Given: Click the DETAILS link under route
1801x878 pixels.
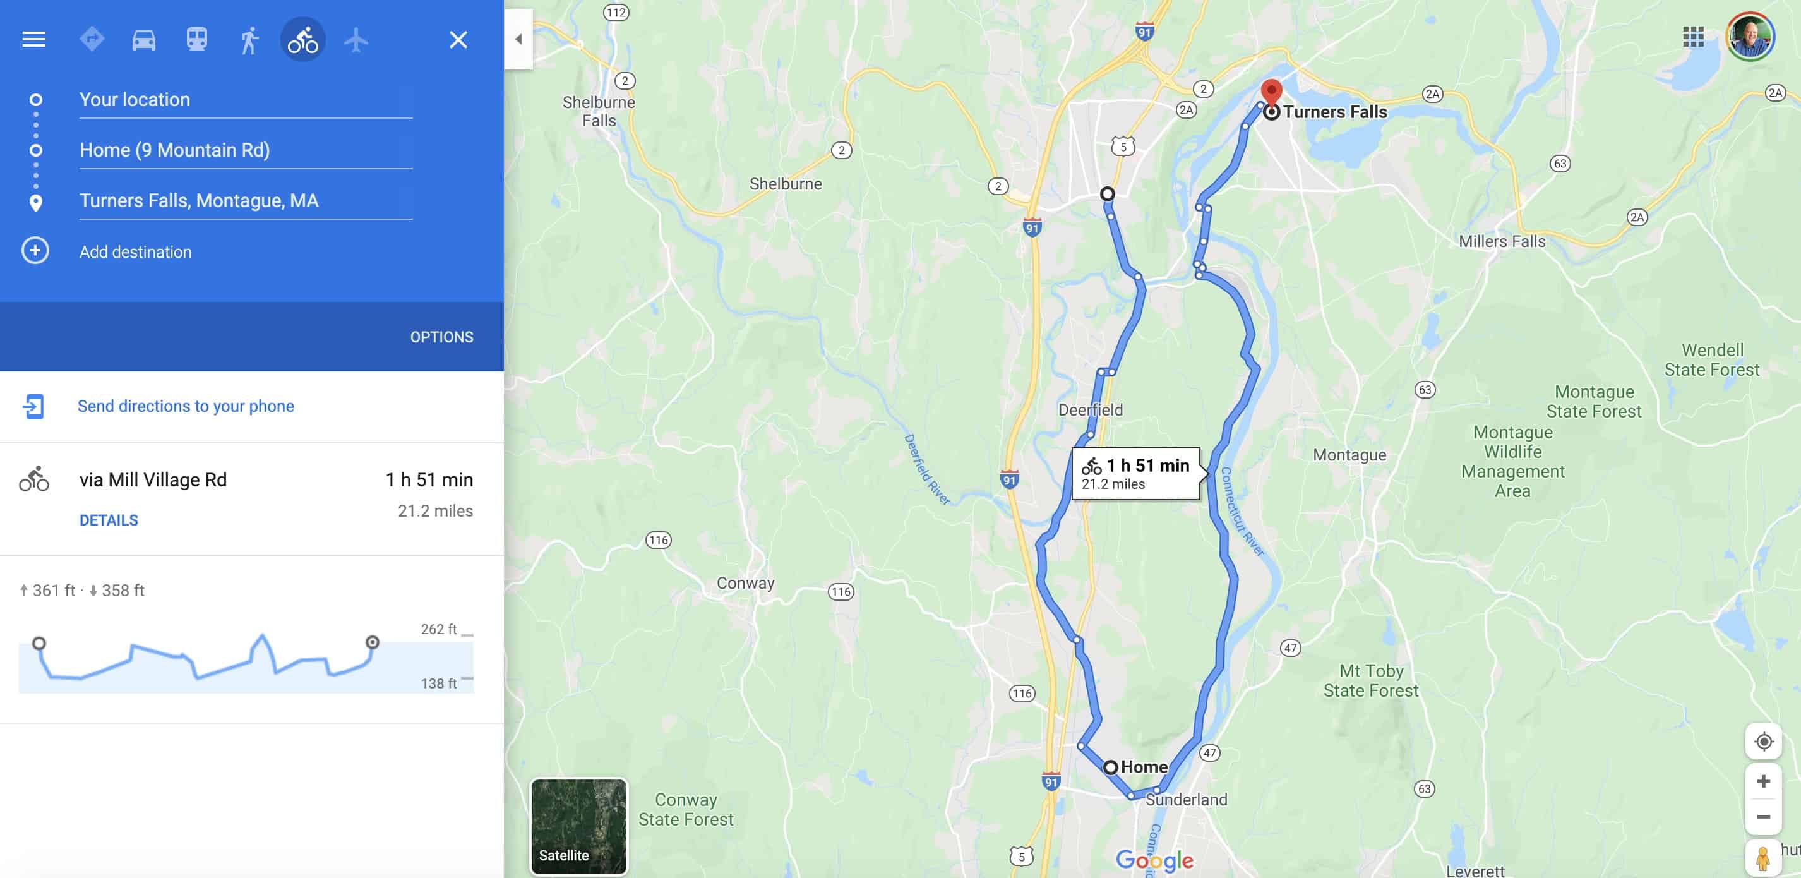Looking at the screenshot, I should [x=108, y=519].
